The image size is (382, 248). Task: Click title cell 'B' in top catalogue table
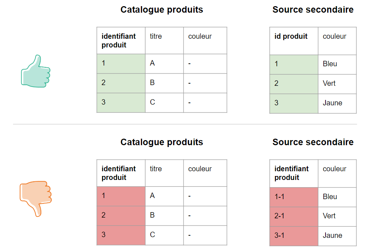pos(164,83)
